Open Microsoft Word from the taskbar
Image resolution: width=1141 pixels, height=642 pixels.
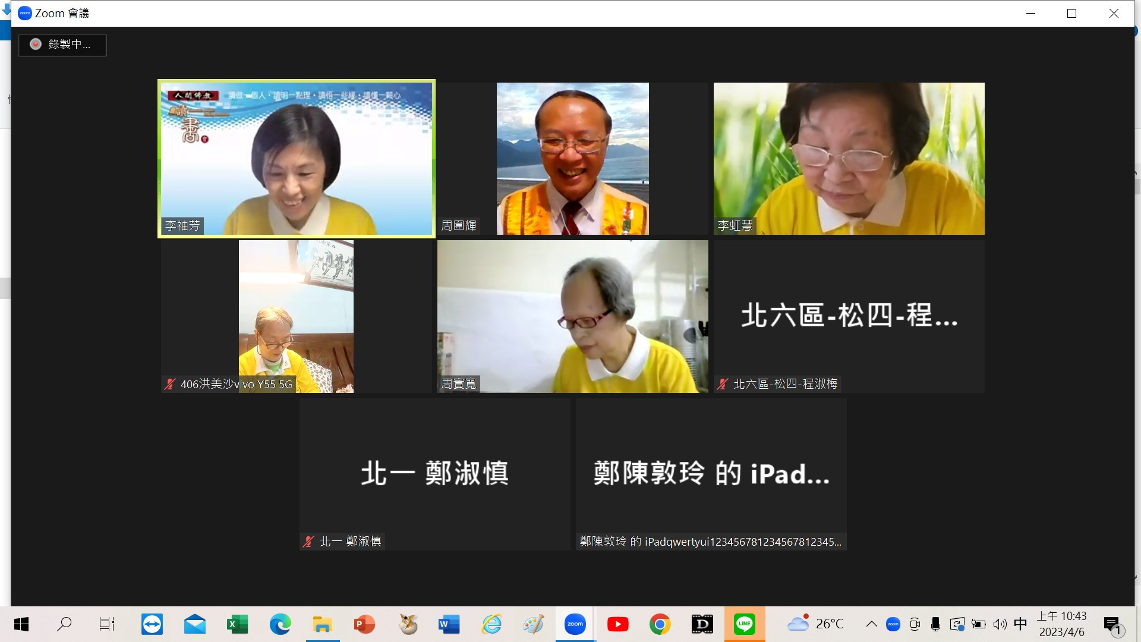point(449,624)
